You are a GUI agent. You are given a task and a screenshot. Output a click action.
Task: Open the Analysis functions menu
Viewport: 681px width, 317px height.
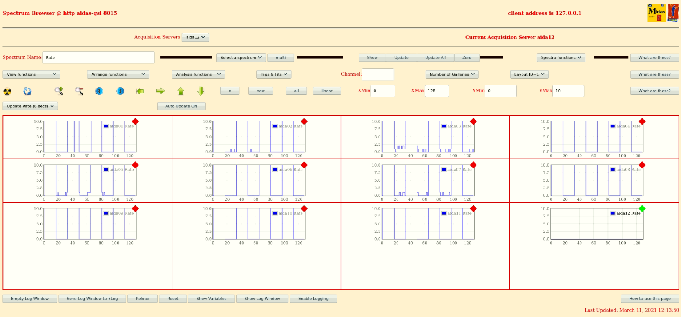198,74
